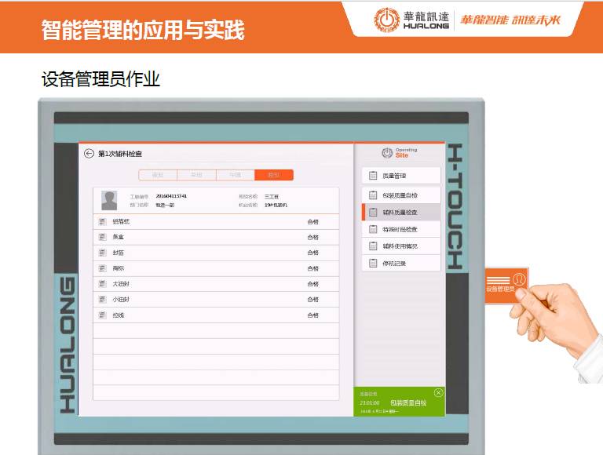Click the document icon next to 铝箔纸
The width and height of the screenshot is (603, 455).
pos(102,222)
